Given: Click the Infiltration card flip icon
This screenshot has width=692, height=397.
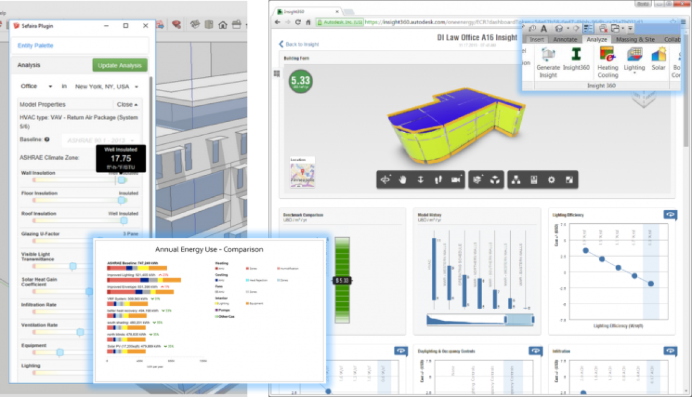Looking at the screenshot, I should click(670, 350).
